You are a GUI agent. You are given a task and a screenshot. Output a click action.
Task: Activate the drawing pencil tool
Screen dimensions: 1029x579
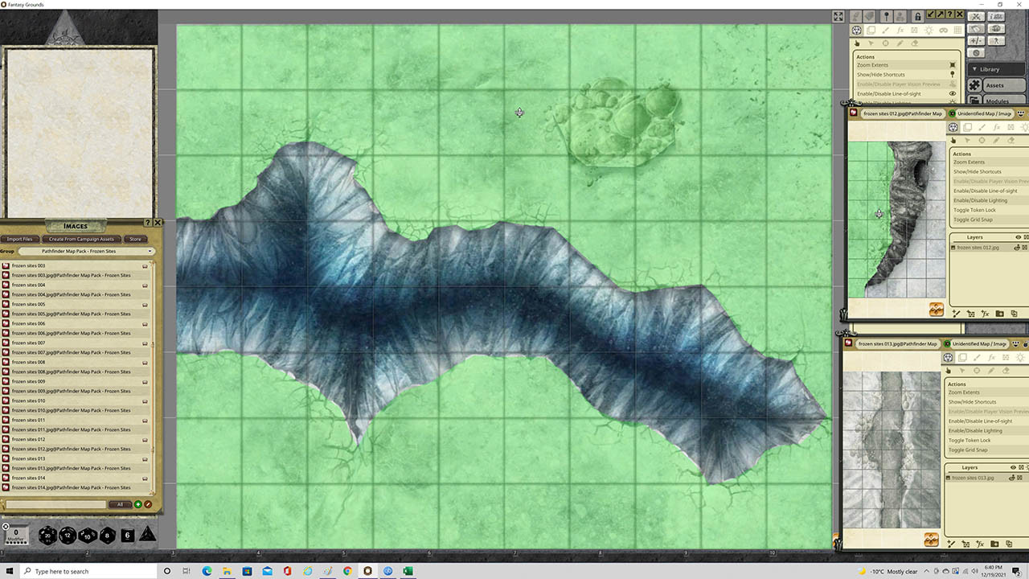click(x=900, y=43)
